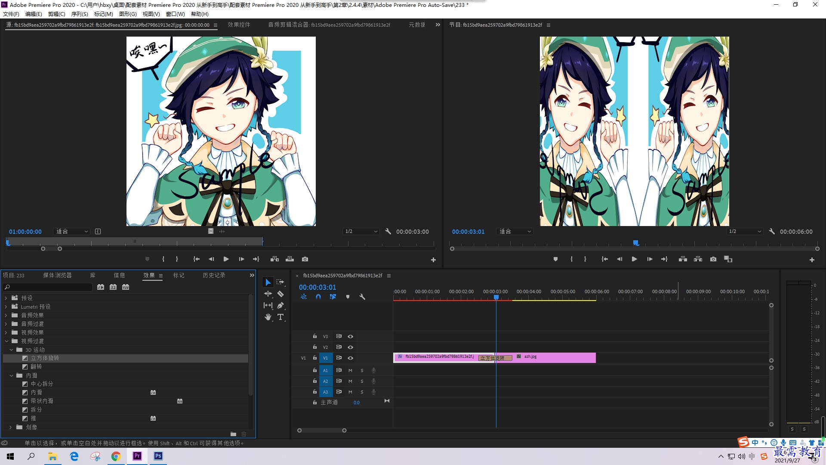Select the Ripple Edit tool
Viewport: 826px width, 465px height.
268,294
